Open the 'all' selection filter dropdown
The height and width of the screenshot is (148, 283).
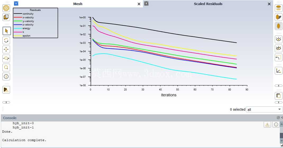click(264, 110)
